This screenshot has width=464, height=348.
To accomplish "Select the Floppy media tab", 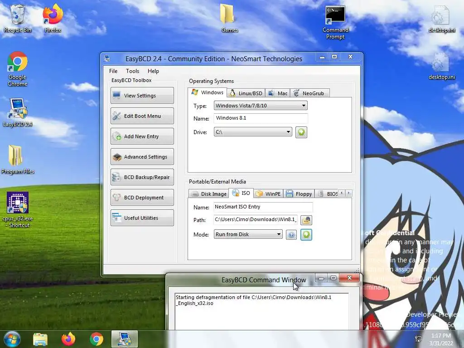I will pyautogui.click(x=299, y=194).
